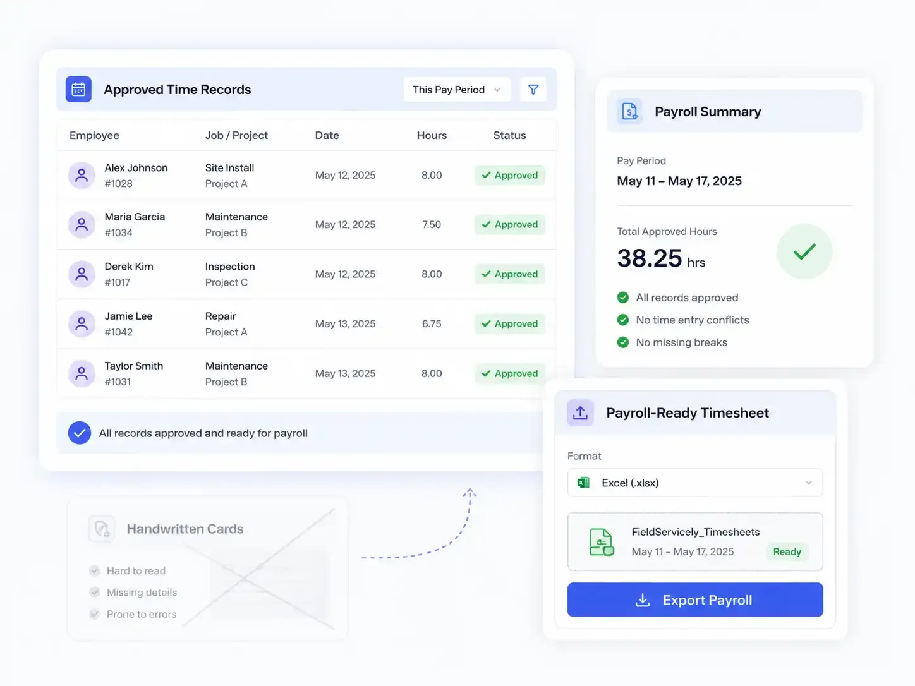Click the large green checkmark circle

tap(804, 251)
